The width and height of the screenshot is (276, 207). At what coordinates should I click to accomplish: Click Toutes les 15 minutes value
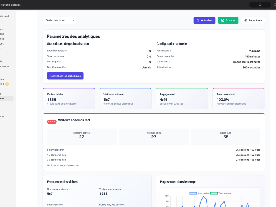(246, 62)
